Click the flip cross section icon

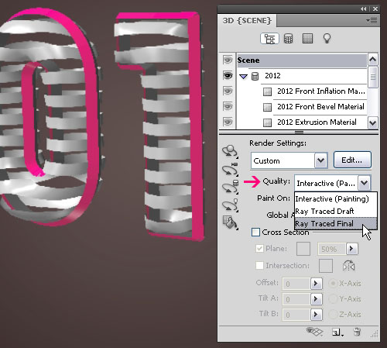(348, 266)
